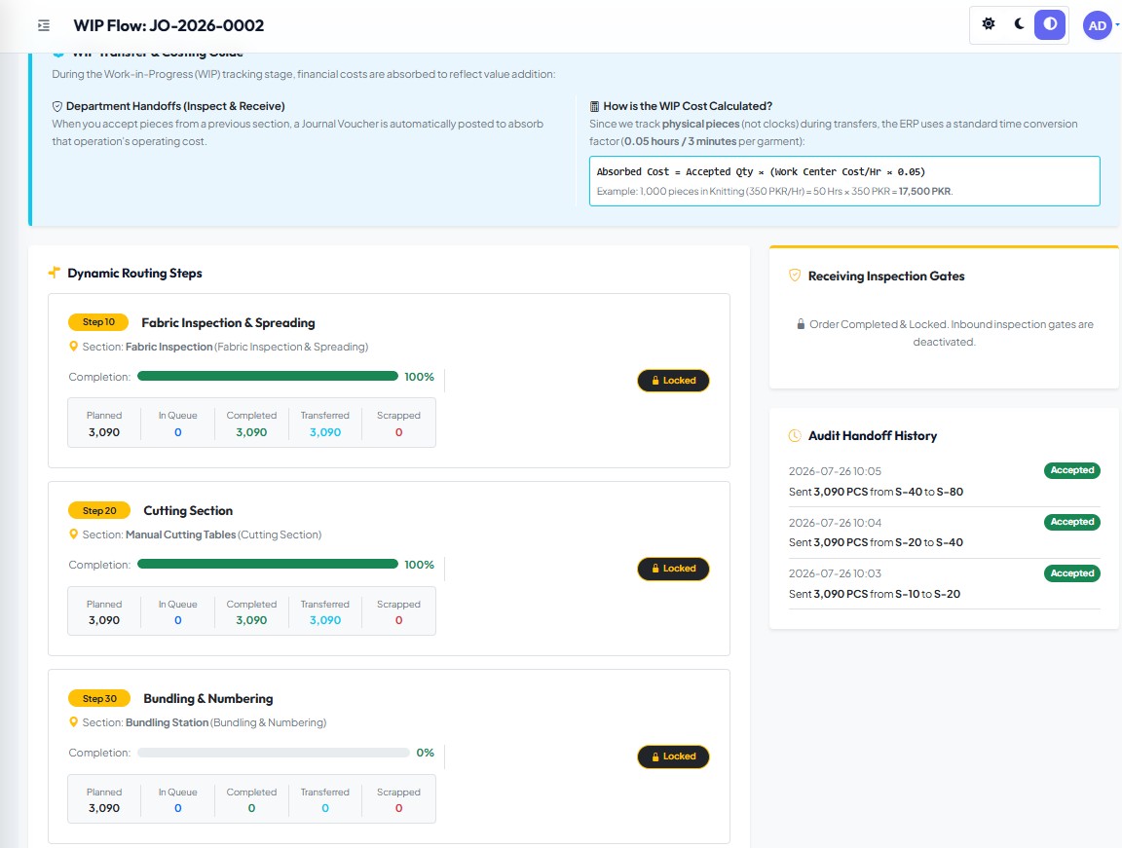This screenshot has height=848, width=1122.
Task: Click the shield icon beside Receiving Inspection Gates
Action: point(795,276)
